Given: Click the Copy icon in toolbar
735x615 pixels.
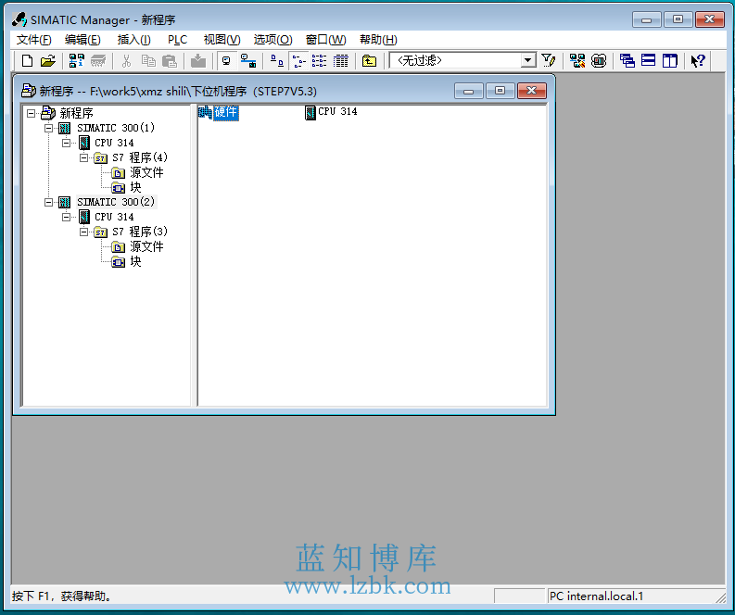Looking at the screenshot, I should pos(148,61).
